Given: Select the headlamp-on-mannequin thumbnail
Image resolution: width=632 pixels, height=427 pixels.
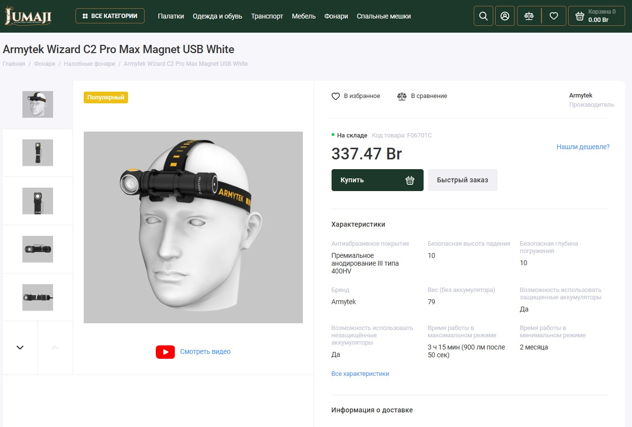Looking at the screenshot, I should (x=37, y=104).
